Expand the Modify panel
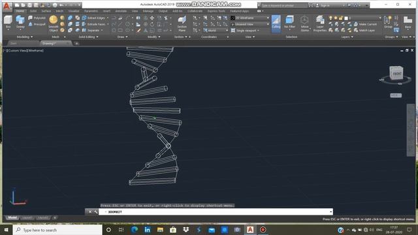The image size is (418, 235). point(154,37)
